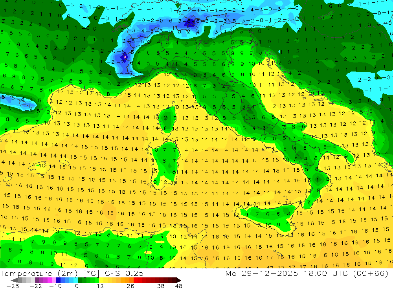Click the gray left arrow end of the legend
Viewport: 393px width, 288px height.
click(x=14, y=281)
